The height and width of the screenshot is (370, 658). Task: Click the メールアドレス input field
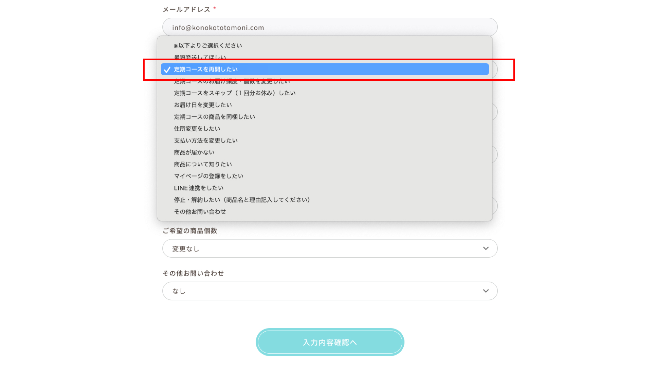pos(330,27)
